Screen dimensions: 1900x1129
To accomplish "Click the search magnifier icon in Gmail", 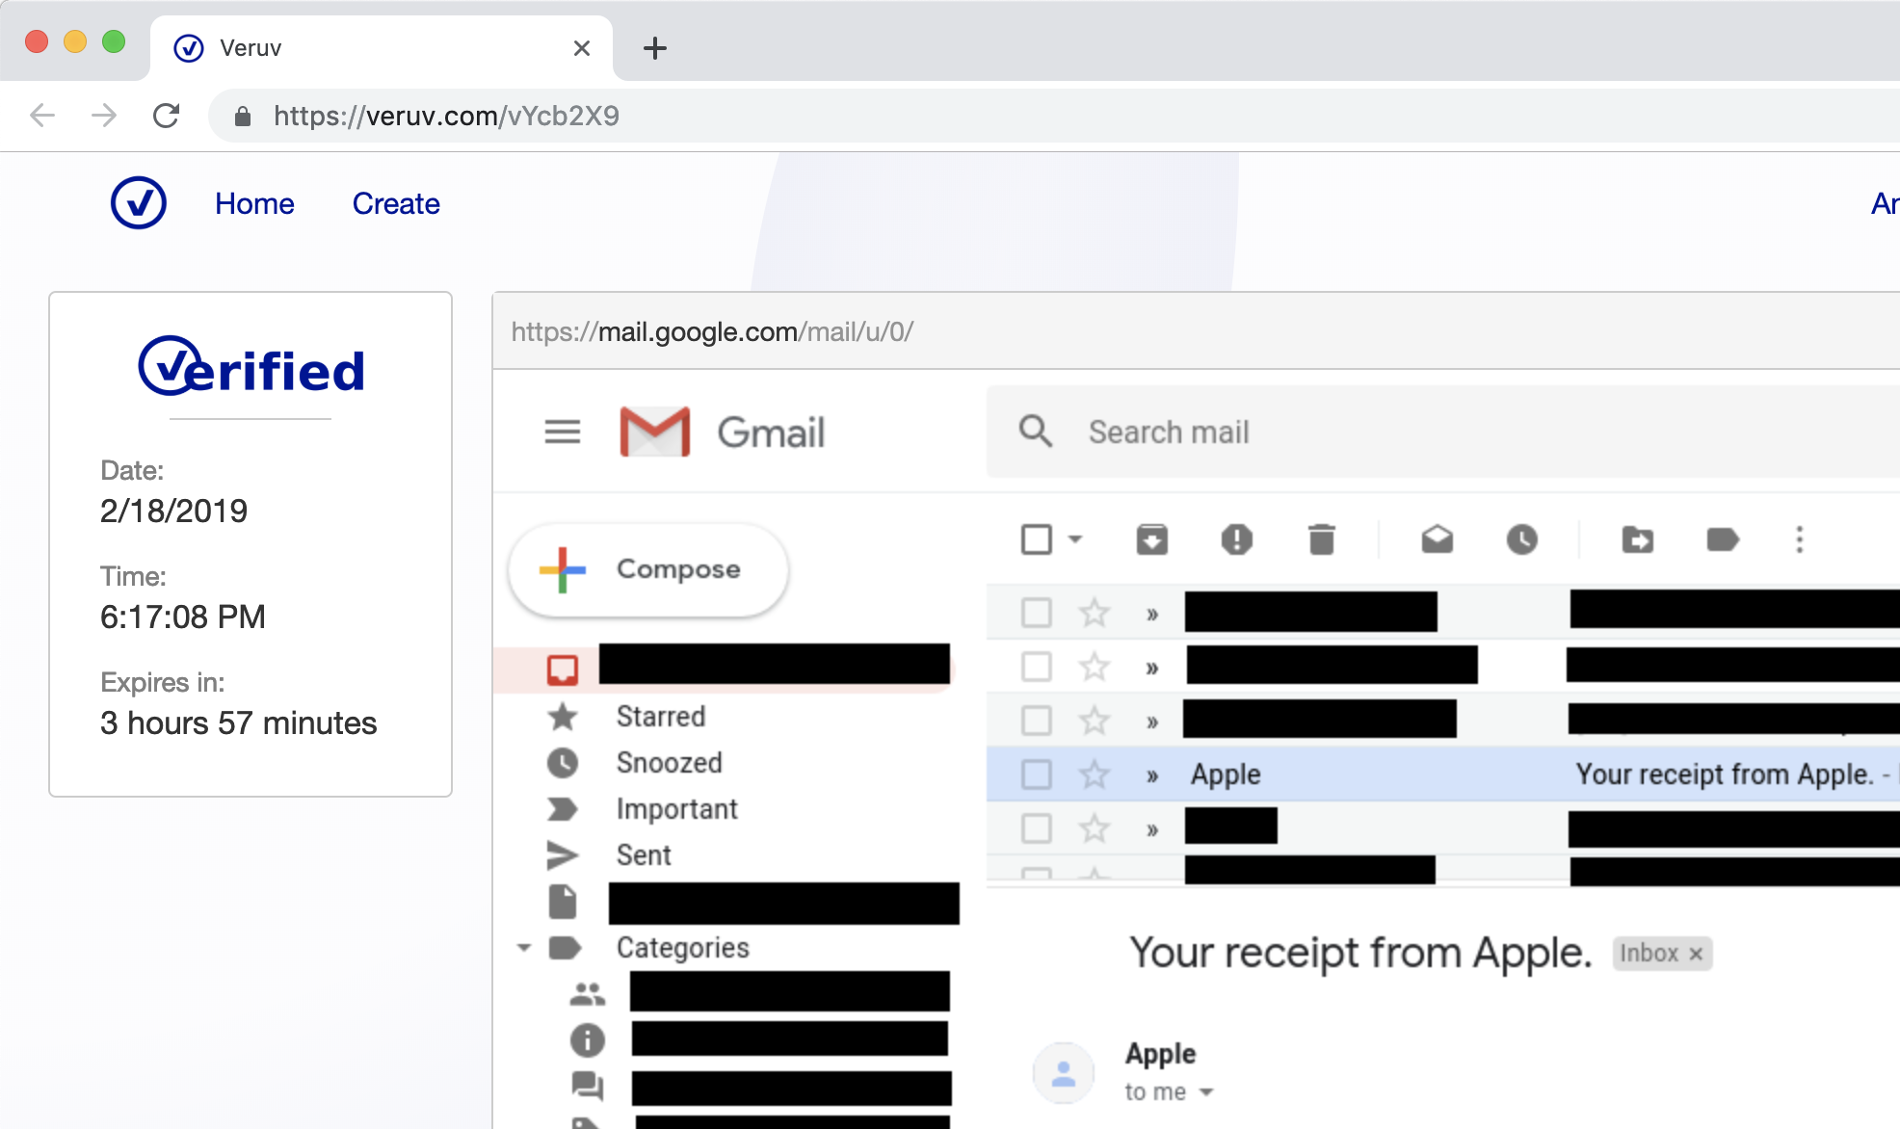I will (x=1036, y=431).
